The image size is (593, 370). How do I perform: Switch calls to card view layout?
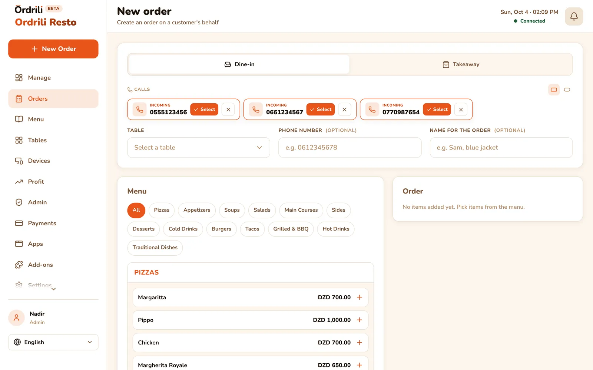pyautogui.click(x=554, y=90)
